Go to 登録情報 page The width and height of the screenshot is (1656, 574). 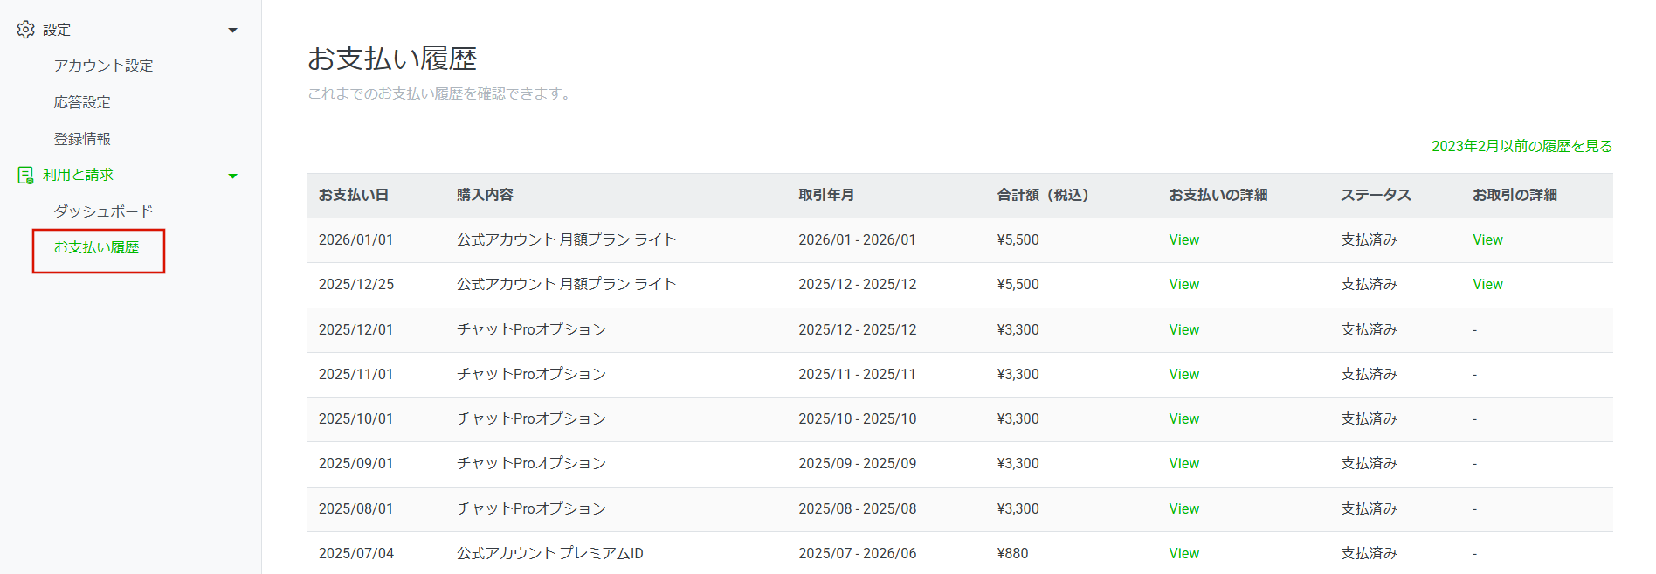(82, 139)
